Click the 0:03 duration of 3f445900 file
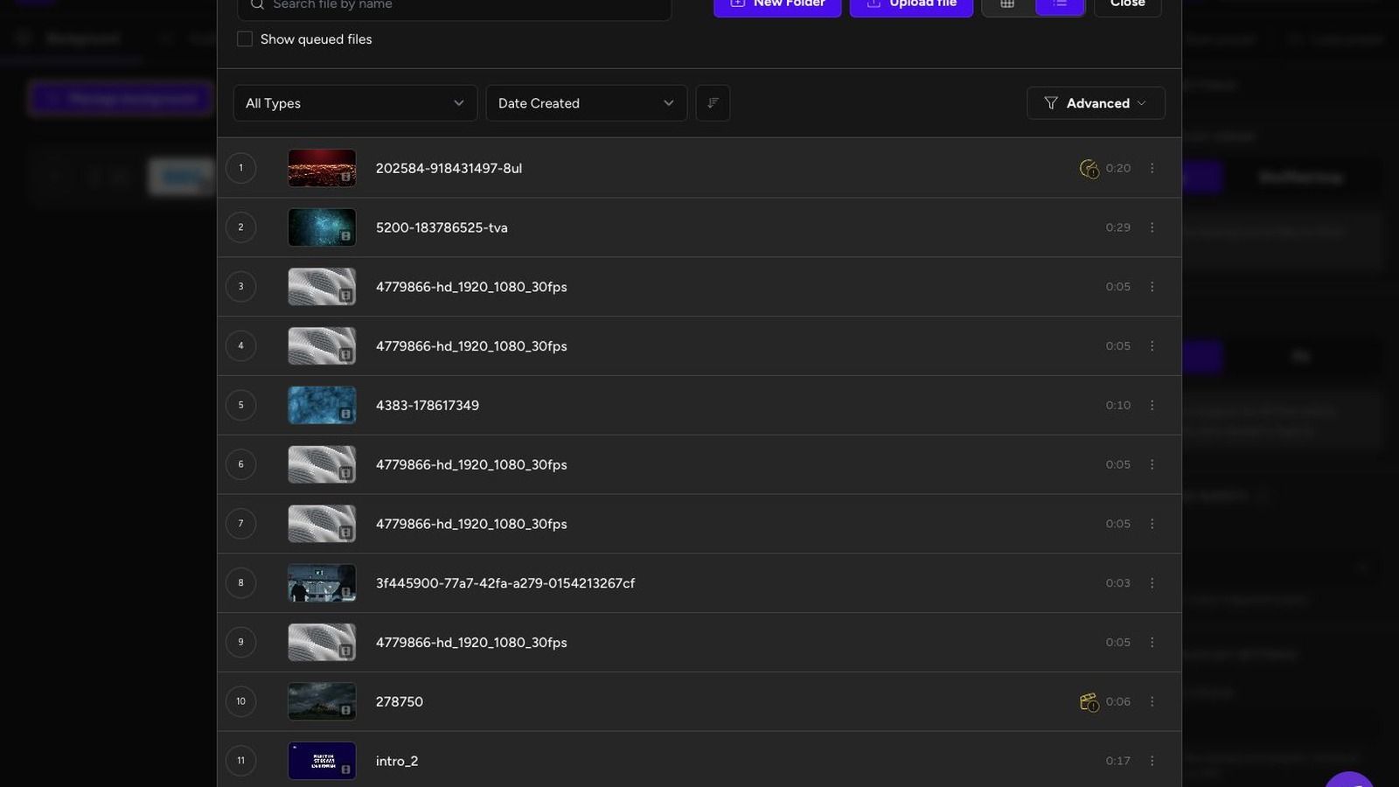Image resolution: width=1399 pixels, height=787 pixels. click(x=1117, y=583)
